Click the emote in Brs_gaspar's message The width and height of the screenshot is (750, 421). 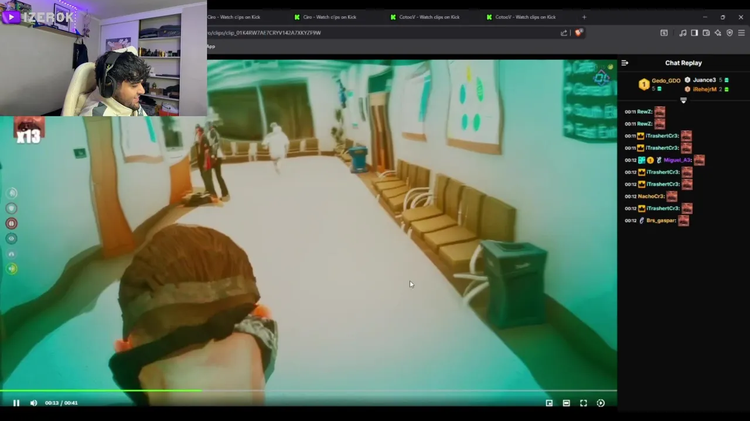683,220
